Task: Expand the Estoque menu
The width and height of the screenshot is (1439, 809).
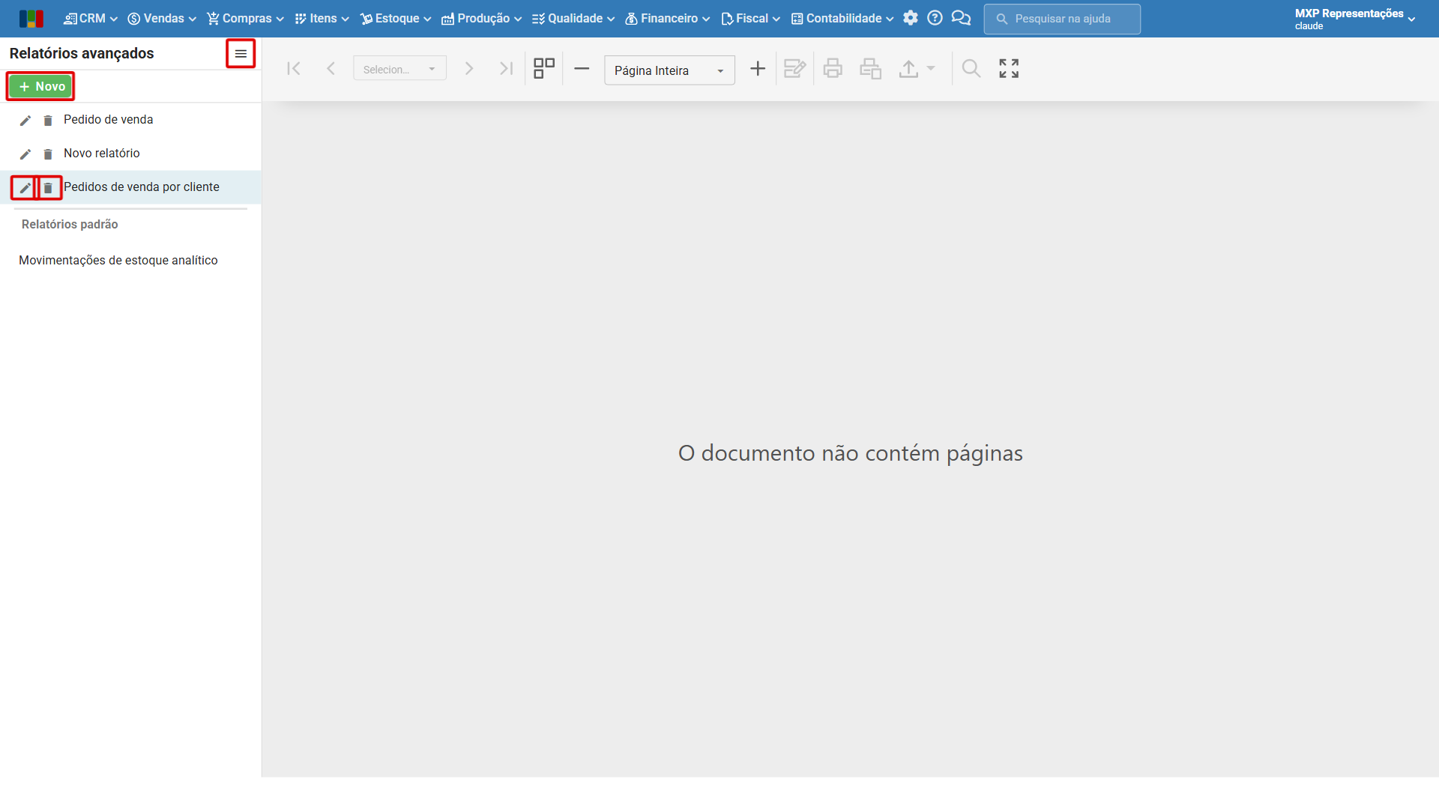Action: pos(396,19)
